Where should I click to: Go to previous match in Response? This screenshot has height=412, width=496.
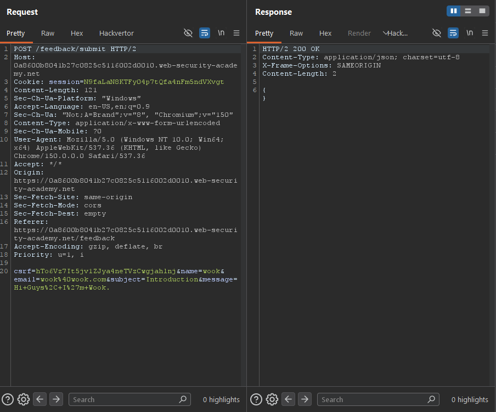click(x=289, y=399)
